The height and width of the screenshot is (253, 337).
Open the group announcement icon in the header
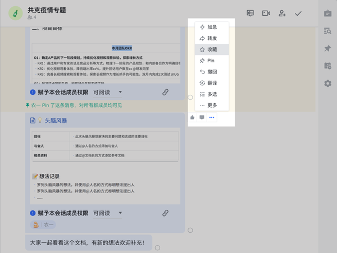coord(250,13)
